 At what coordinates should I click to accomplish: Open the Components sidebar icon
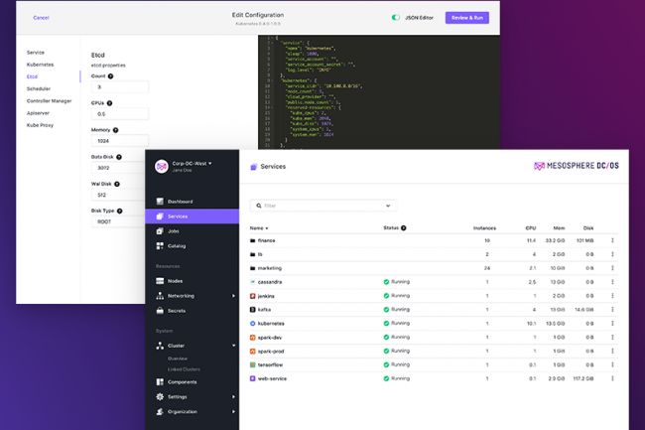(x=160, y=382)
